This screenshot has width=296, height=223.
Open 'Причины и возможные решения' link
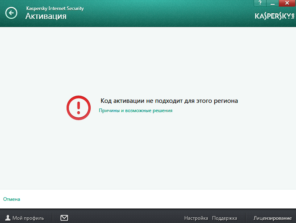(x=135, y=110)
